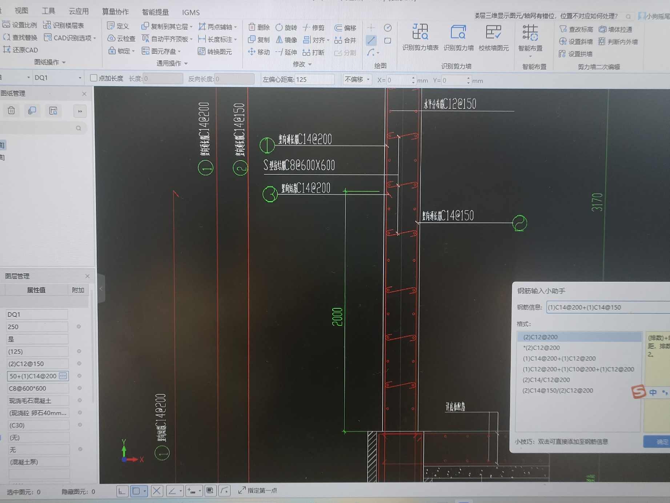
Task: Activate the 镜像 mirror tool
Action: point(286,40)
